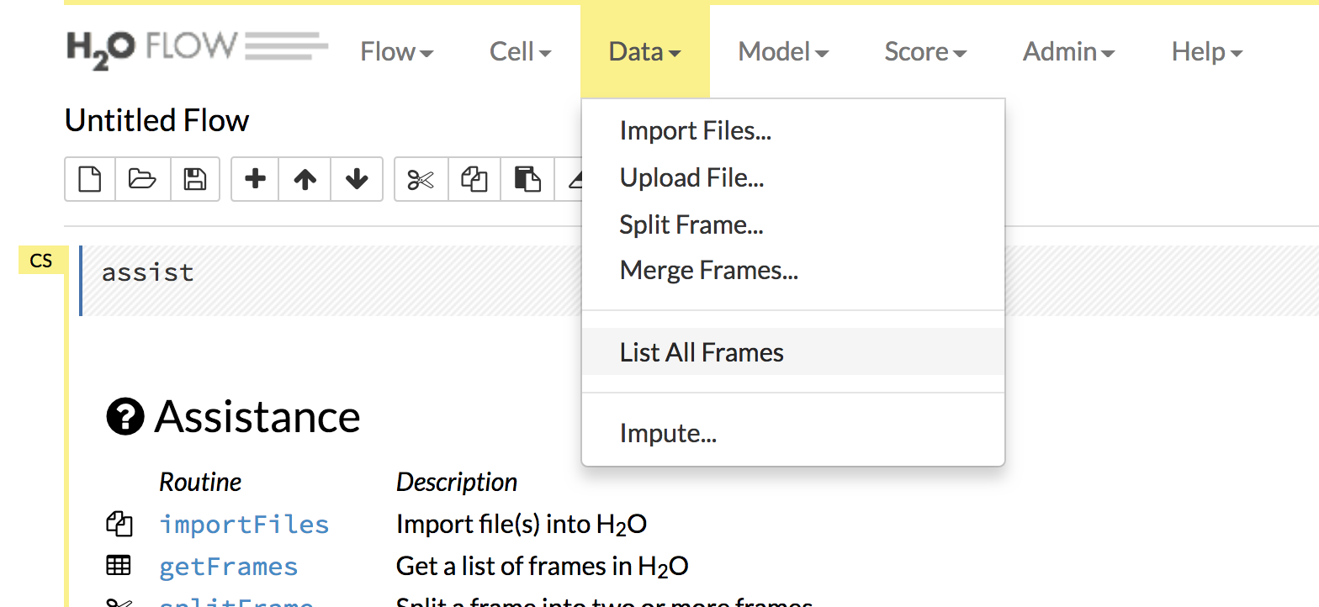Expand the Cell dropdown menu
Screen dimensions: 1319x607
520,52
